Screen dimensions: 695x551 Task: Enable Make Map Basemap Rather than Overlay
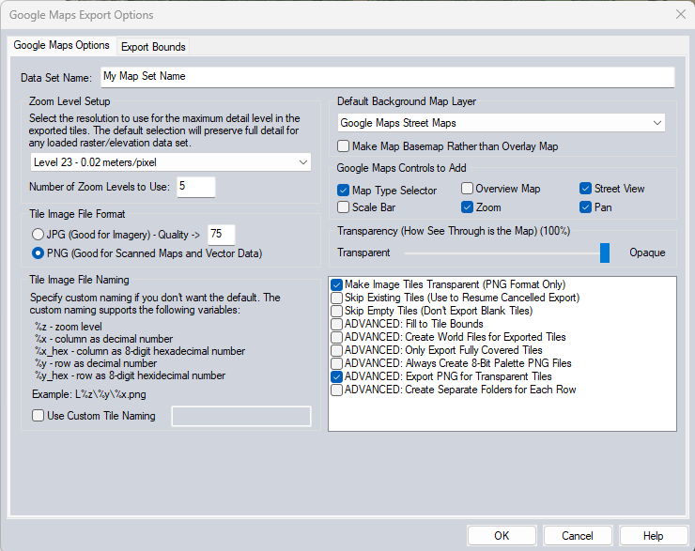(x=344, y=146)
